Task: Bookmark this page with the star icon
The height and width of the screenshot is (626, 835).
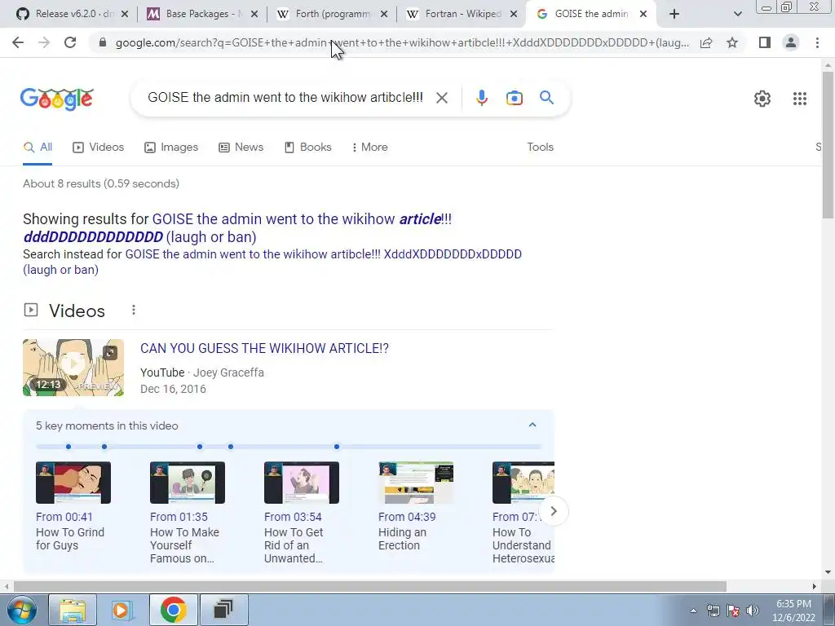Action: click(x=732, y=42)
